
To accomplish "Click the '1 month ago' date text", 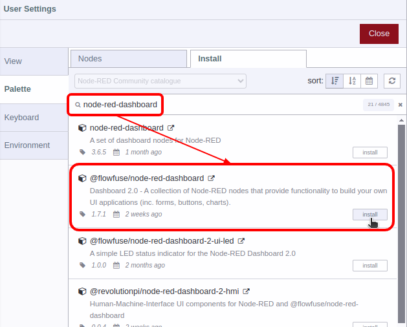I will [143, 153].
